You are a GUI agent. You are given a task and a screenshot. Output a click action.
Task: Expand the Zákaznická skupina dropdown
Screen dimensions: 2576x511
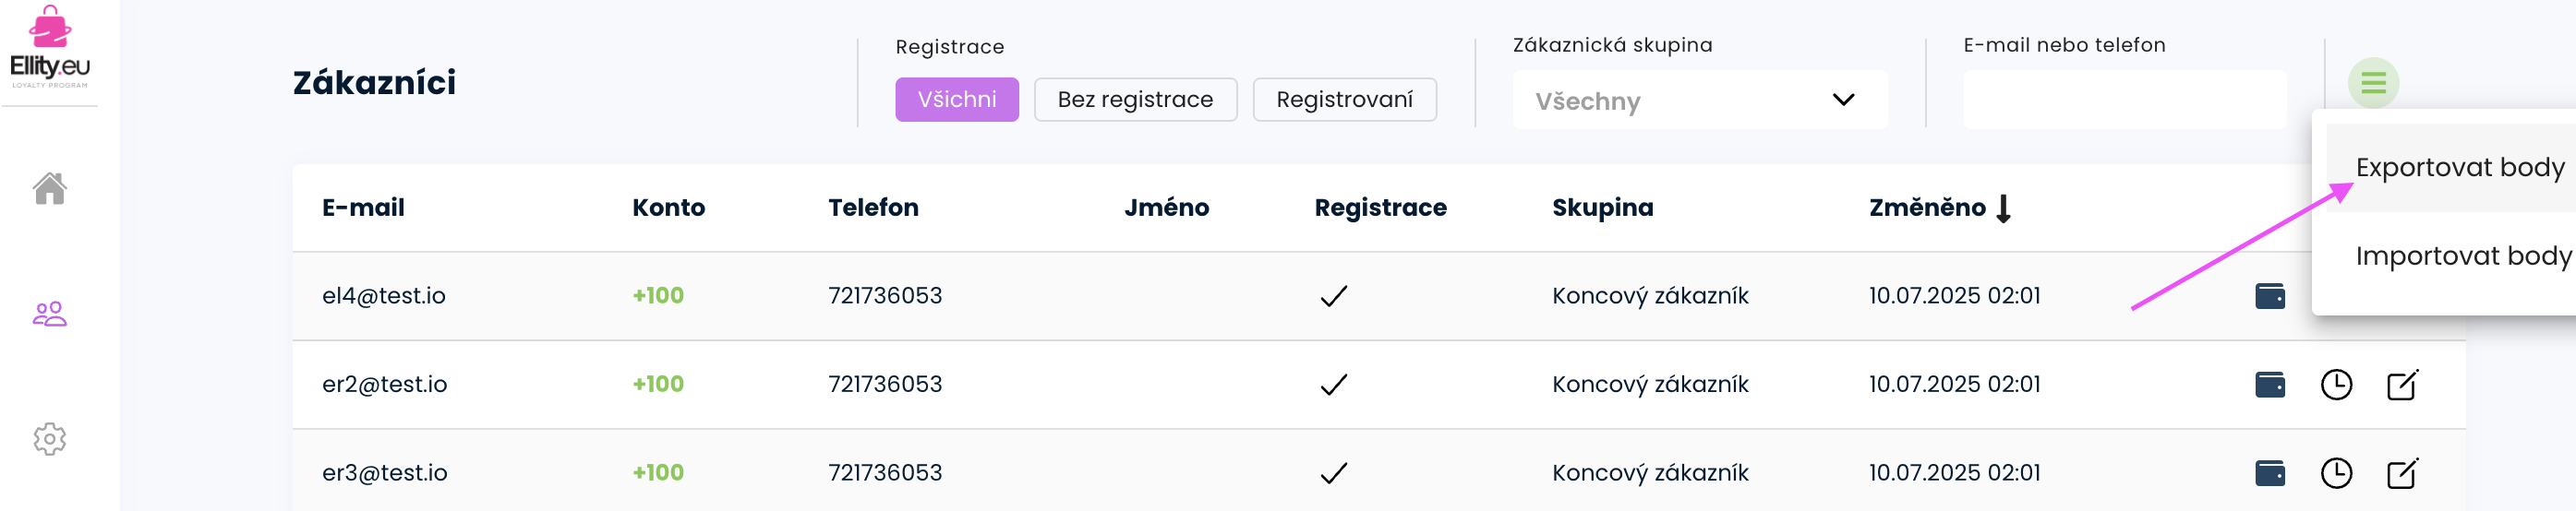1699,100
